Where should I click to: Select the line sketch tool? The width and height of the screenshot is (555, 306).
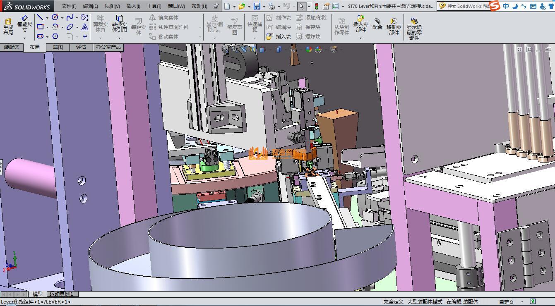(x=40, y=17)
